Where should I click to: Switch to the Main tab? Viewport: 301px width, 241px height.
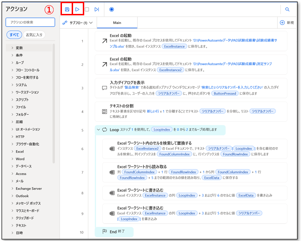117,23
